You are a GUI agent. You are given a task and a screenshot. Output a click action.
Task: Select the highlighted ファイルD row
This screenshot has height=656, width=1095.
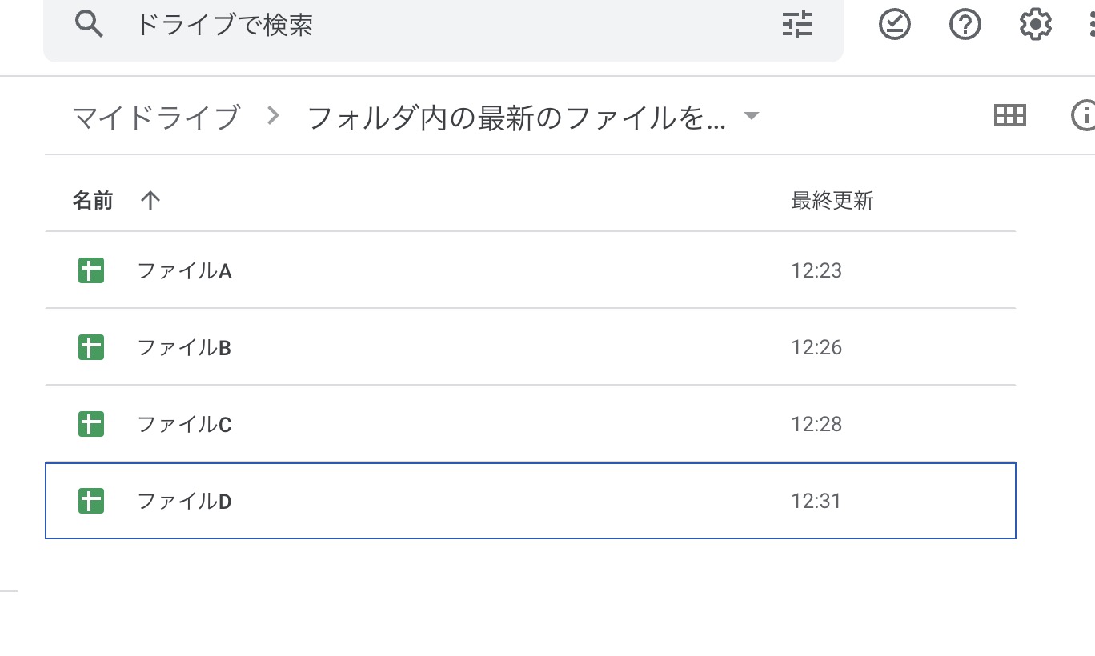[531, 501]
